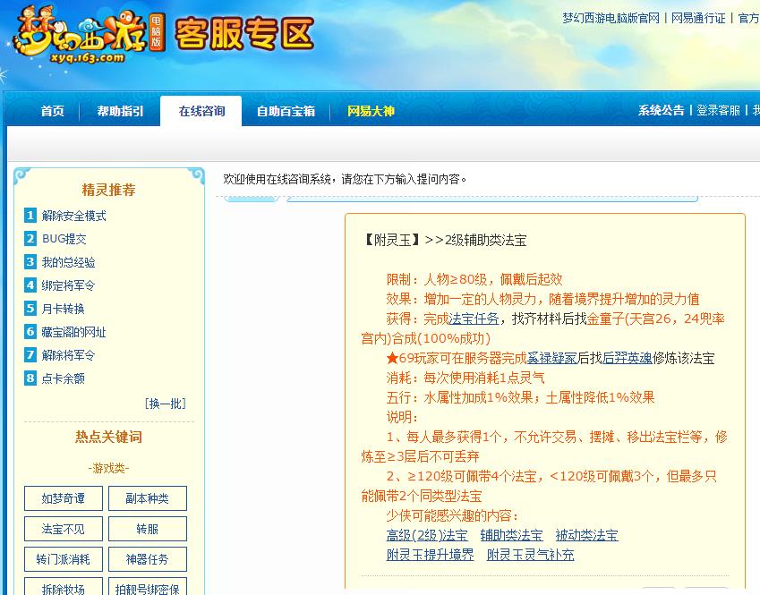Open 附灵玉提升境界 related link

click(430, 555)
